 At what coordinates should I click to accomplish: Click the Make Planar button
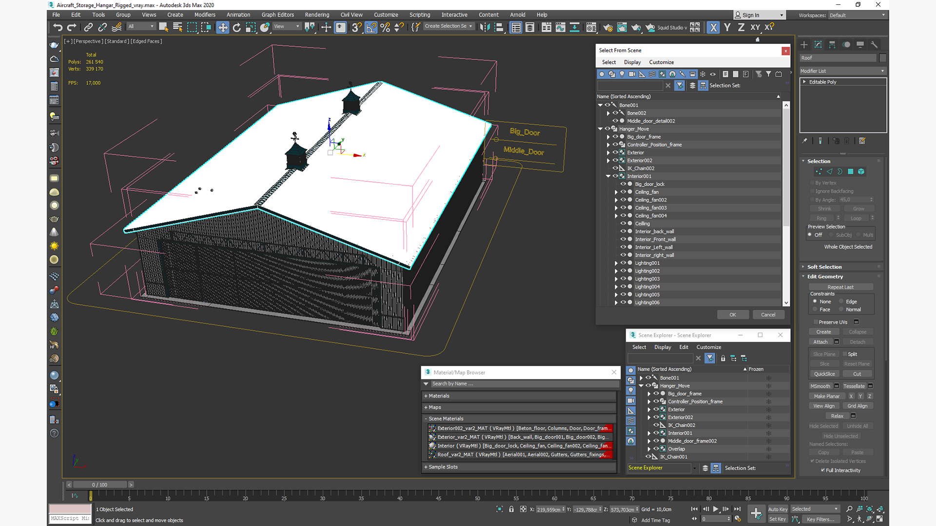(827, 396)
